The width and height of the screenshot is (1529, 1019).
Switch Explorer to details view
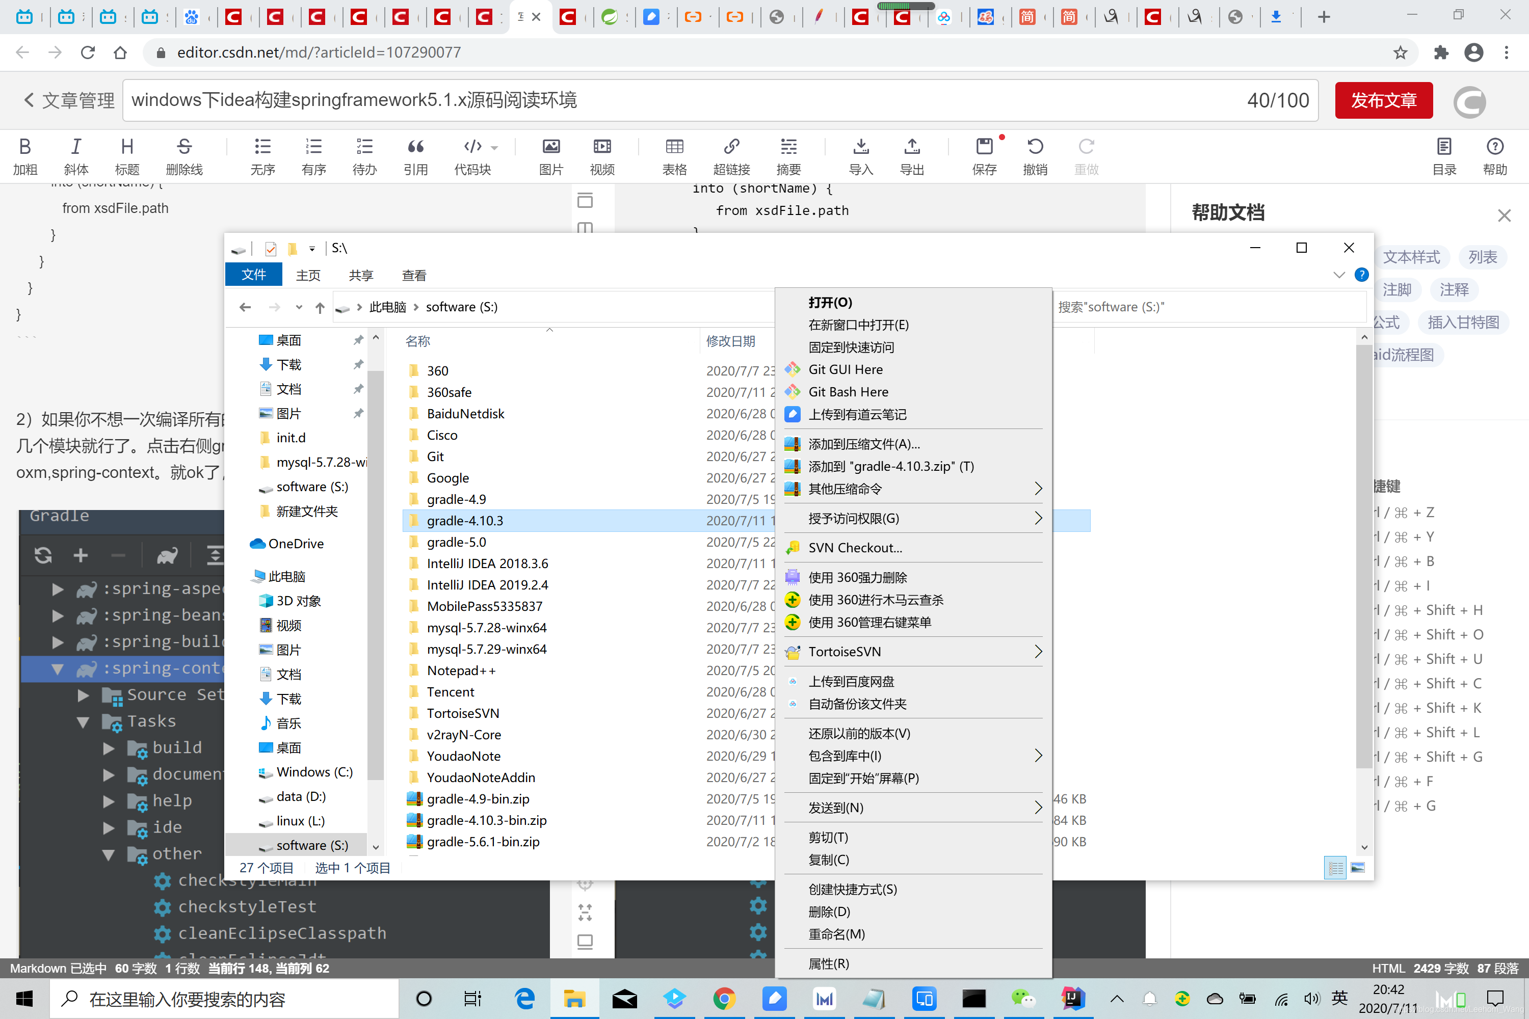[x=1335, y=868]
